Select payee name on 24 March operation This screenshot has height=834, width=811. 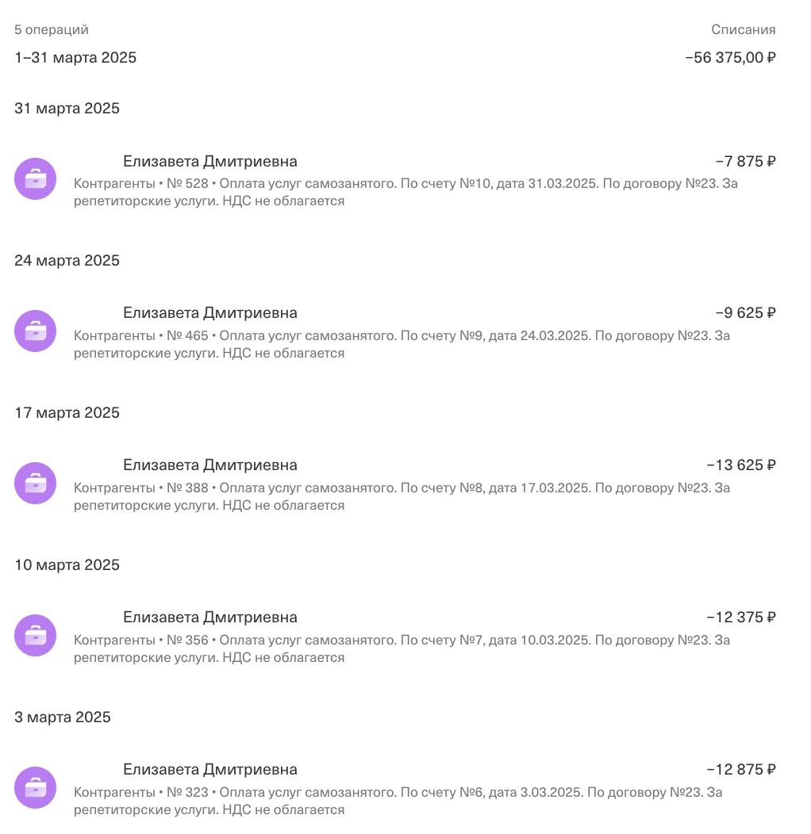209,312
